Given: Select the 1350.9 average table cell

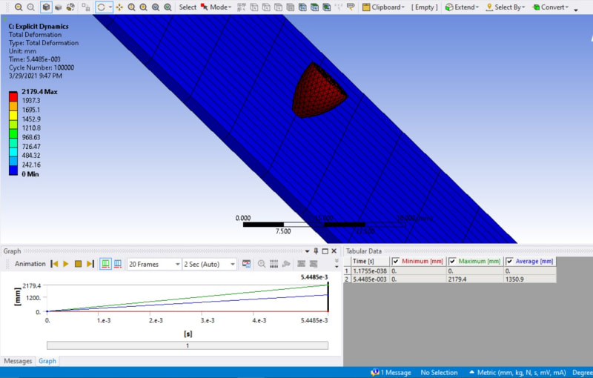Looking at the screenshot, I should click(530, 279).
